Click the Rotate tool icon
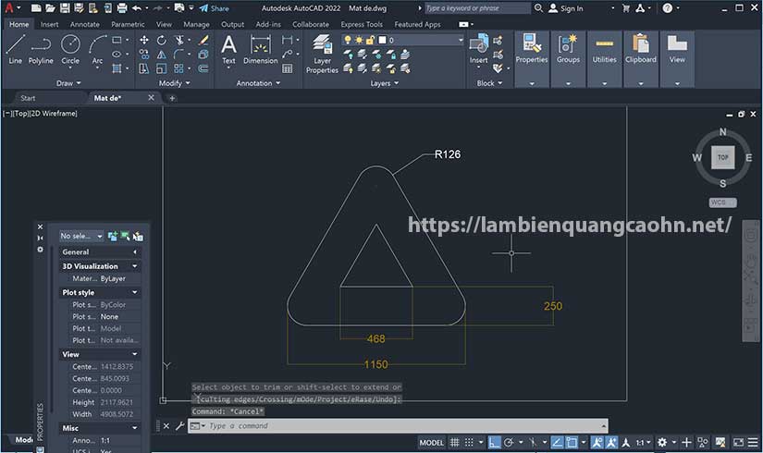The image size is (763, 453). coord(162,40)
